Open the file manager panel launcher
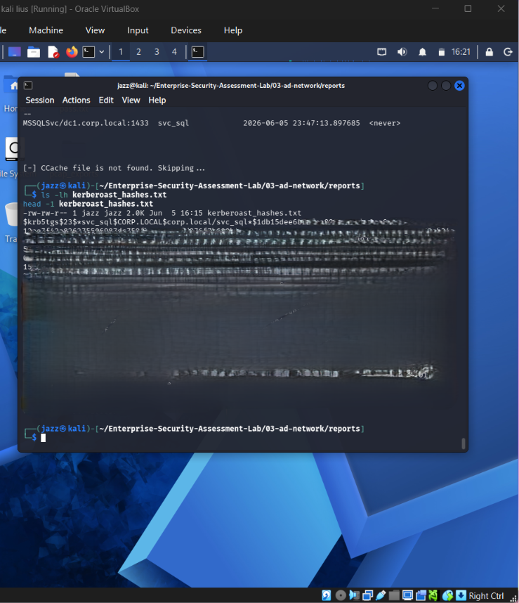This screenshot has height=603, width=519. (x=34, y=52)
